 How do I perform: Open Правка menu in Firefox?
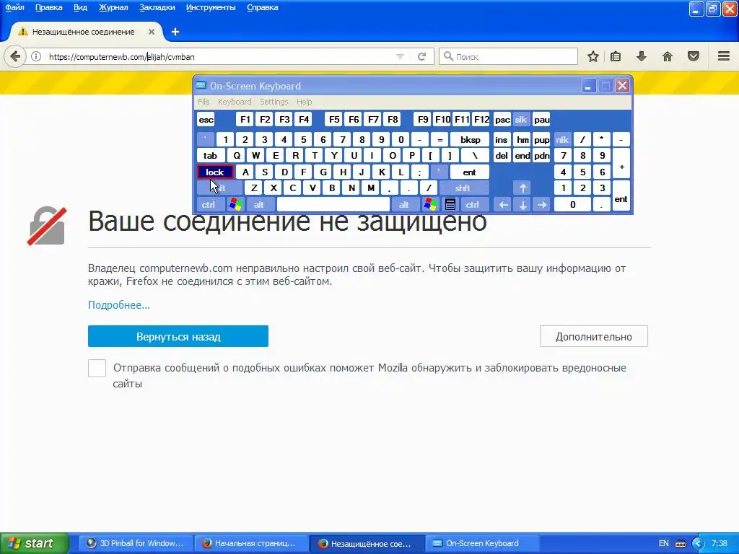(48, 7)
